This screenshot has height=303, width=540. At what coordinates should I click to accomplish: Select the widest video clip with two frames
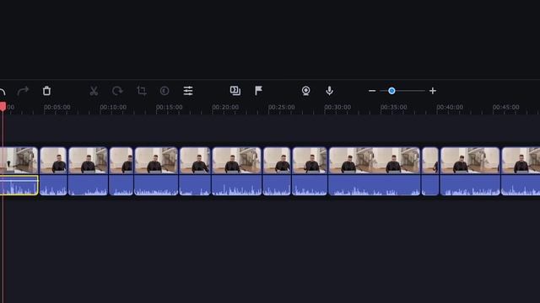(x=375, y=161)
